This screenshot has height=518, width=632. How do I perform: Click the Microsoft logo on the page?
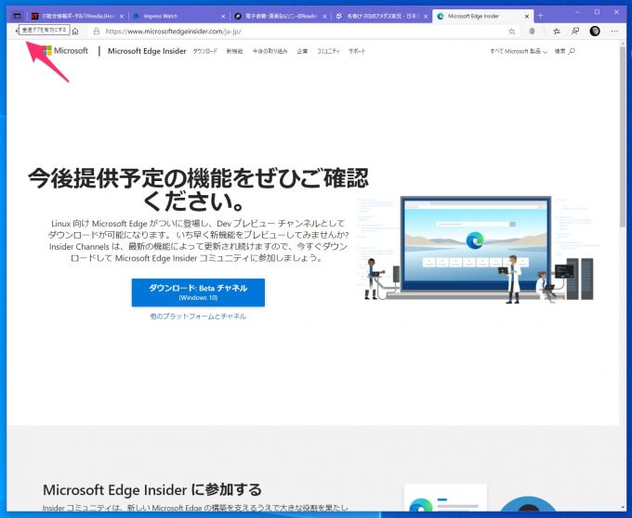point(65,51)
